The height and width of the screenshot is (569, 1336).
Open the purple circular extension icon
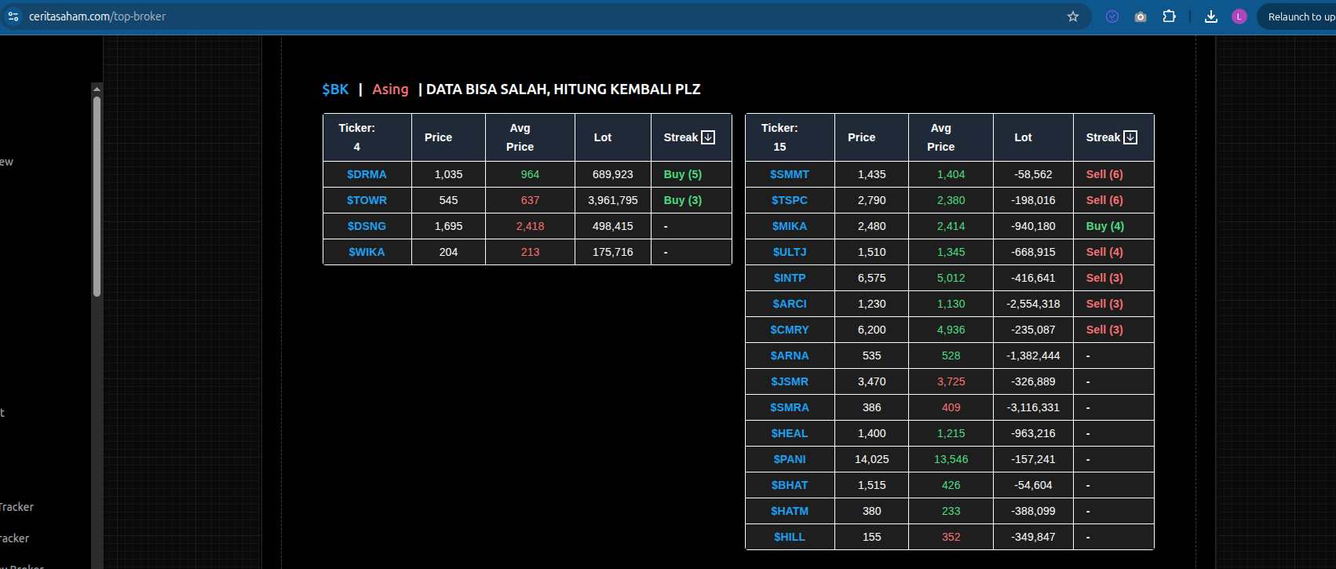[1112, 16]
